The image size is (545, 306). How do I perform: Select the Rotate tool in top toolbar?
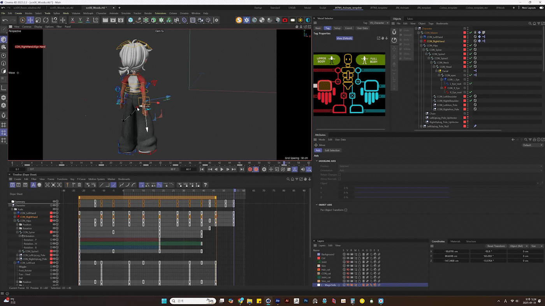[46, 20]
